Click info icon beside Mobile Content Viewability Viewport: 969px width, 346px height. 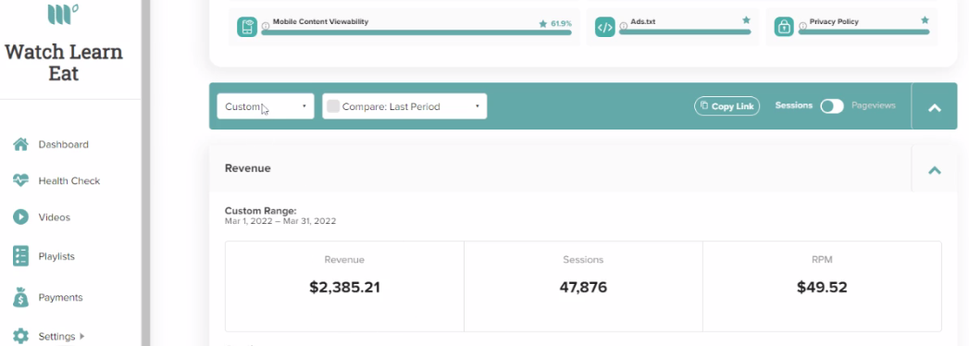[x=265, y=26]
